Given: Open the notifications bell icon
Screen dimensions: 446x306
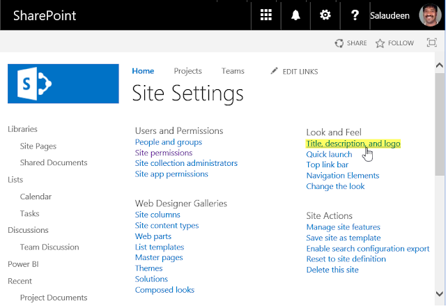Looking at the screenshot, I should (295, 15).
